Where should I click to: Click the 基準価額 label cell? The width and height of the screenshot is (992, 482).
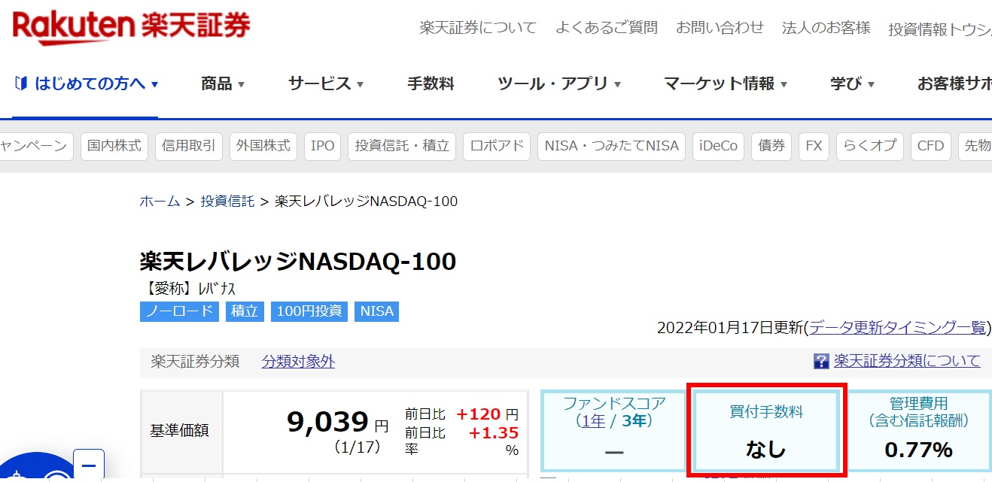tap(181, 432)
